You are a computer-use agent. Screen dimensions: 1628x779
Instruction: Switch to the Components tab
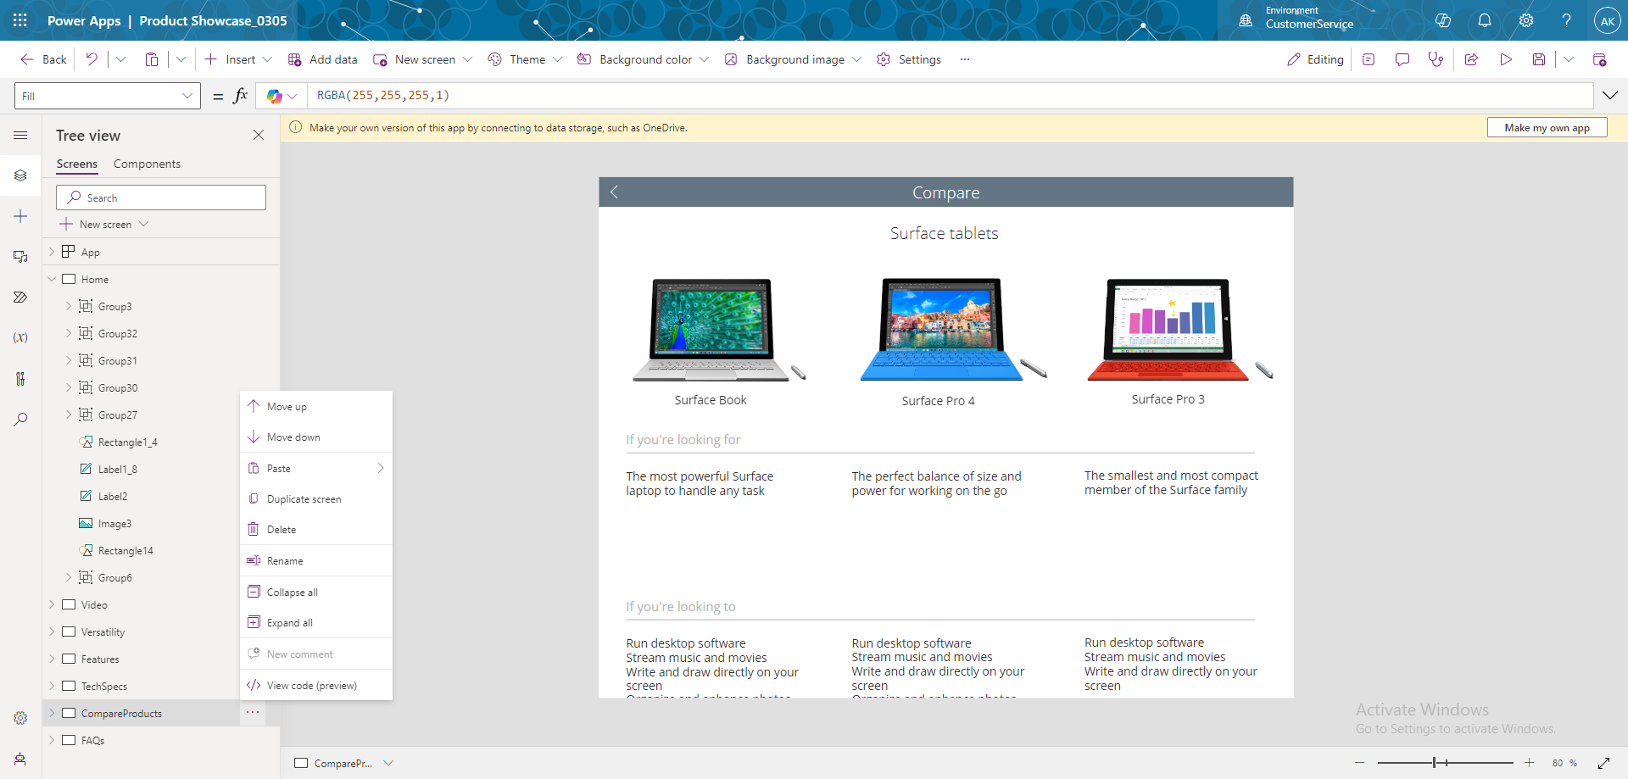[x=147, y=164]
